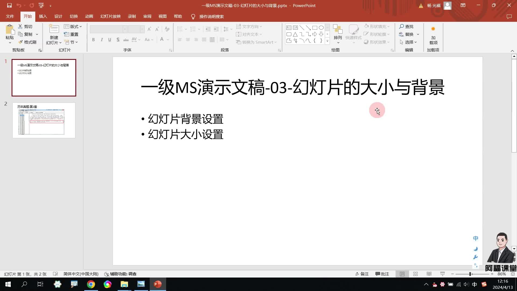The height and width of the screenshot is (291, 517).
Task: Start Slide Show view from status bar
Action: pyautogui.click(x=442, y=274)
